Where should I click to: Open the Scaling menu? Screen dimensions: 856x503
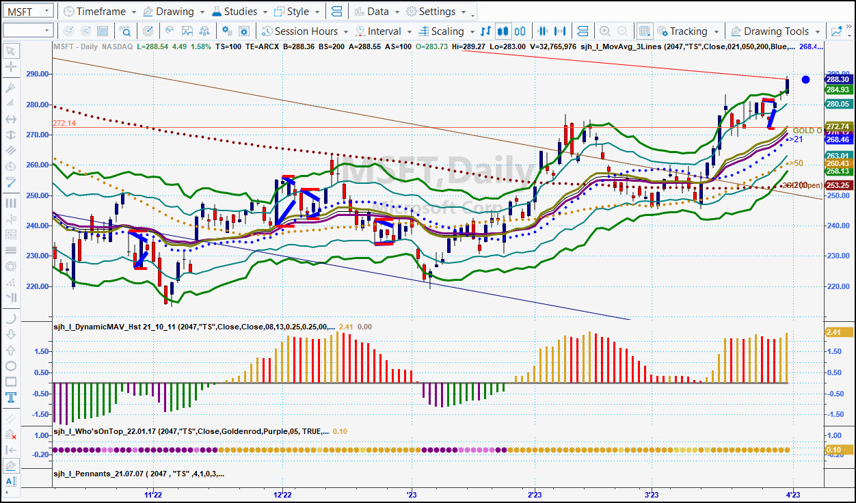(446, 31)
